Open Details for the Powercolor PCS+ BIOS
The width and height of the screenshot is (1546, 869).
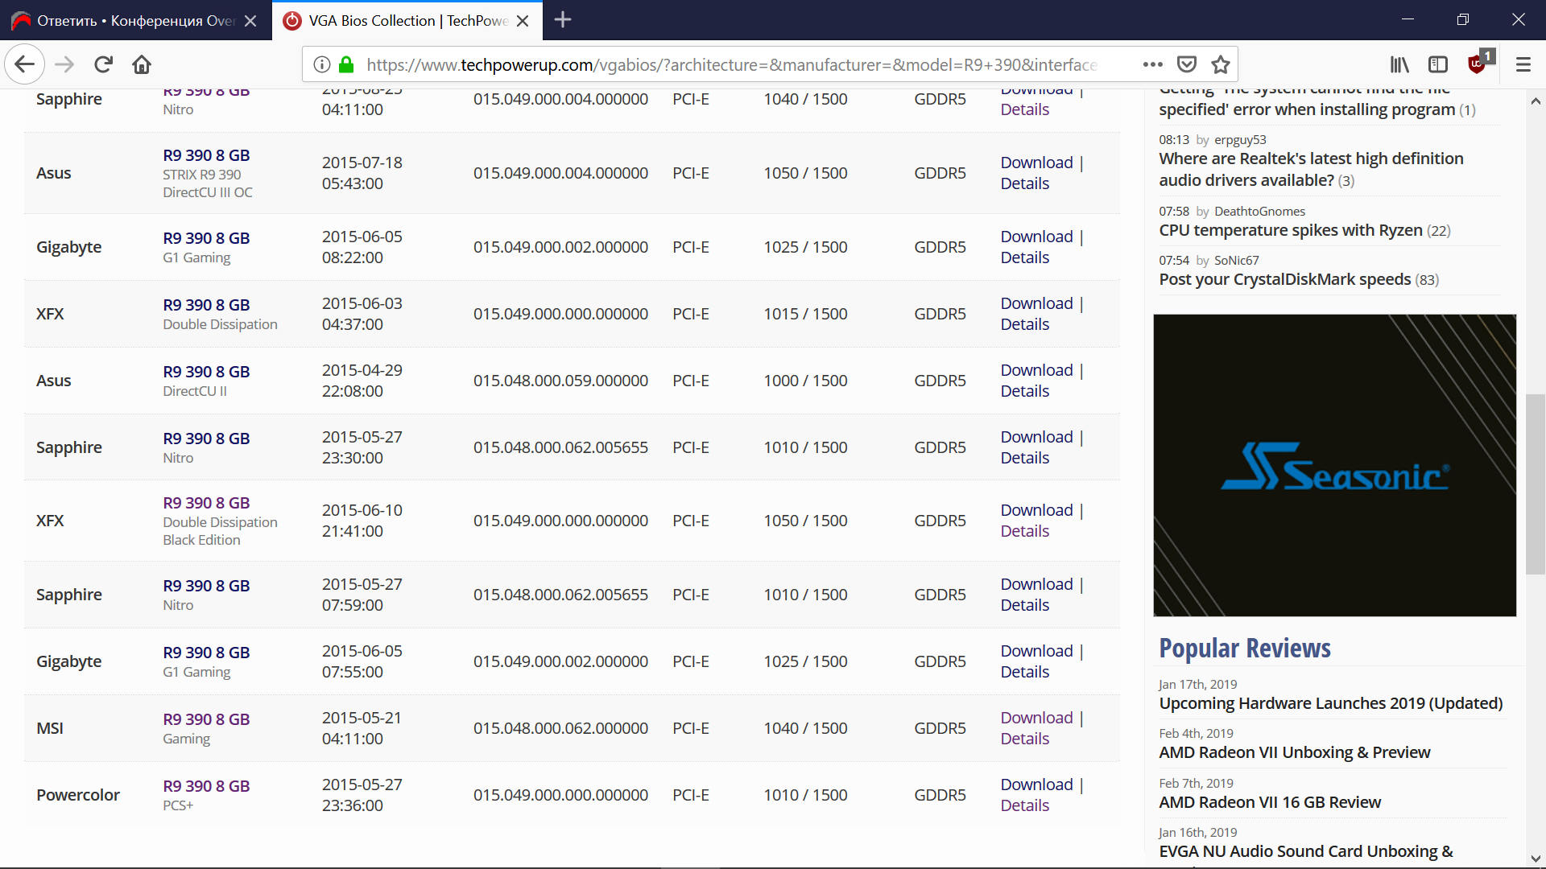pos(1024,805)
